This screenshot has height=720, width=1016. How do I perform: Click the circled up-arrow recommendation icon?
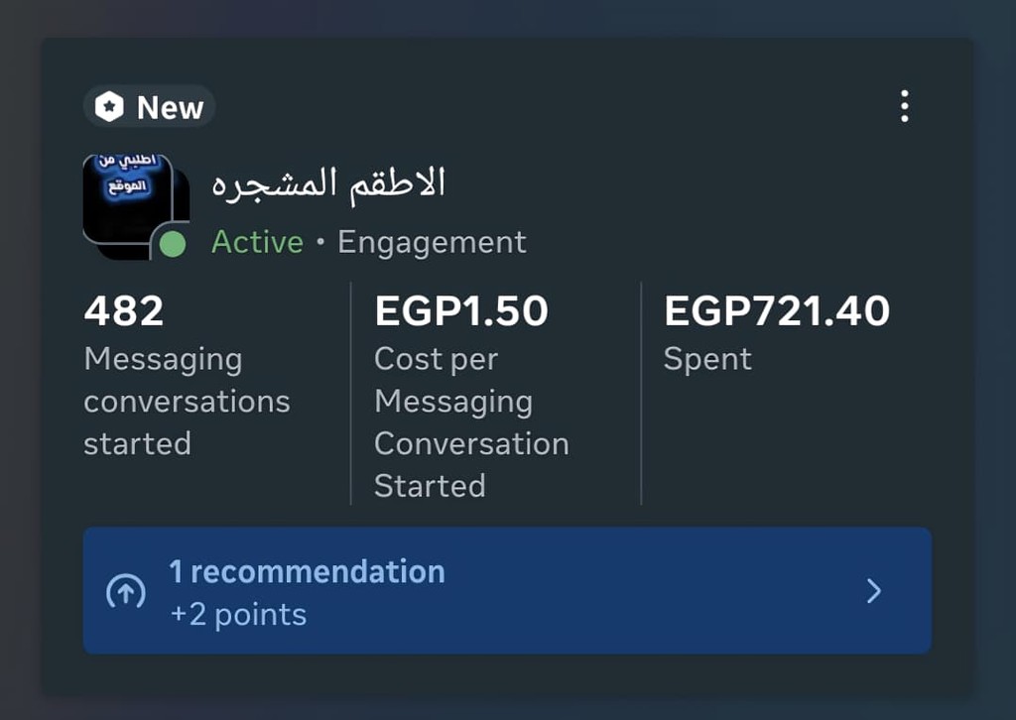pos(126,592)
